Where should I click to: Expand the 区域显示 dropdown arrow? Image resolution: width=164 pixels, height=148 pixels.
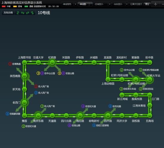pos(110,4)
